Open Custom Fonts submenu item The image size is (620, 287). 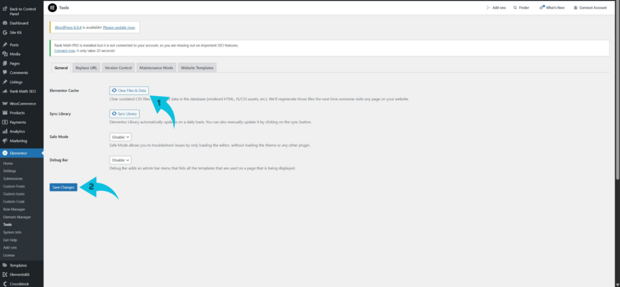pos(13,186)
